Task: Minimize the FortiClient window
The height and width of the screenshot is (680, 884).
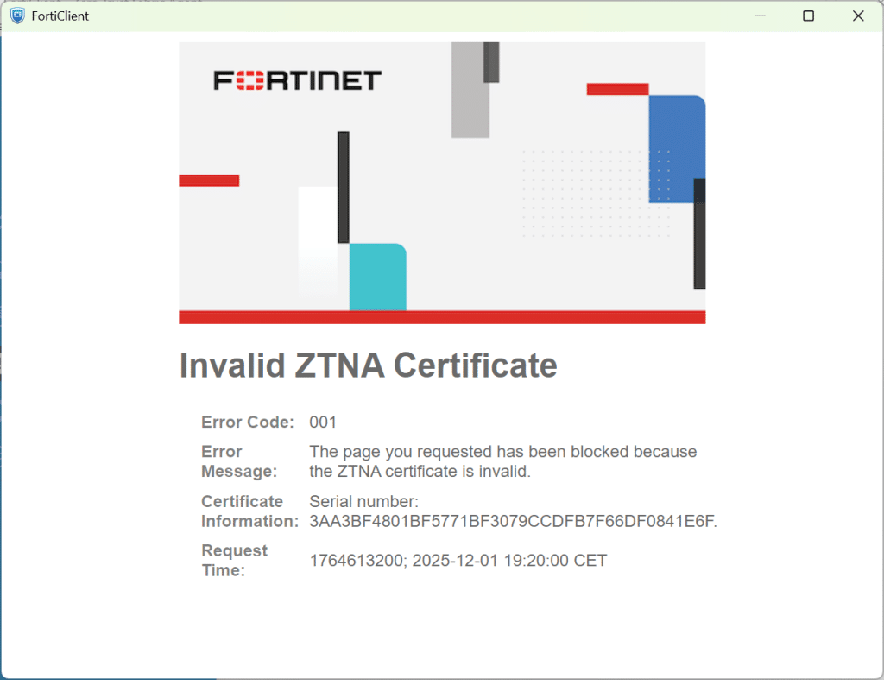Action: pos(760,16)
